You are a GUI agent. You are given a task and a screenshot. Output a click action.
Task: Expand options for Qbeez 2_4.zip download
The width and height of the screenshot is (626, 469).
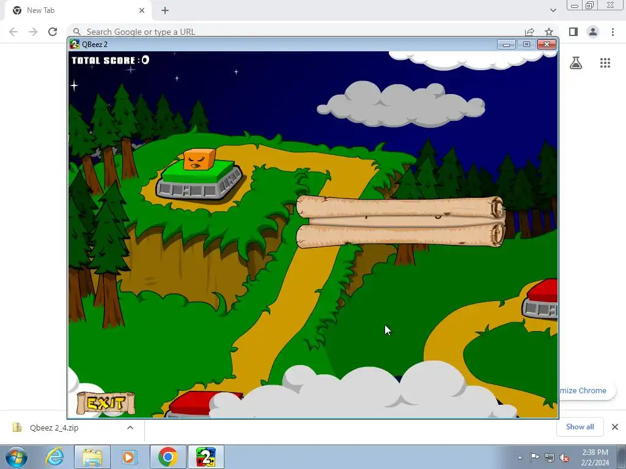tap(130, 427)
